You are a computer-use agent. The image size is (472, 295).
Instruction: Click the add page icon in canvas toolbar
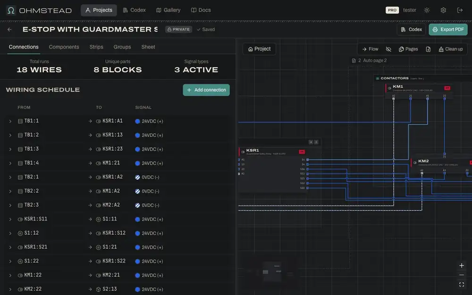[428, 49]
